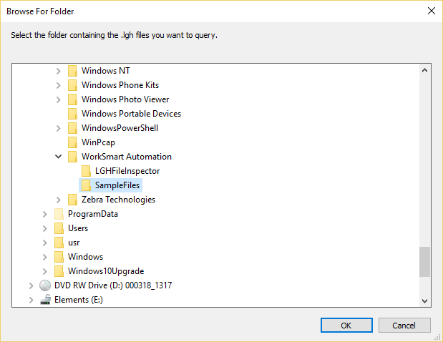Select the Windows Portable Devices folder
Screen dimensions: 443x342
tap(131, 114)
